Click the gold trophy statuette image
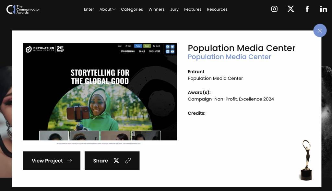The width and height of the screenshot is (332, 191). tap(306, 160)
